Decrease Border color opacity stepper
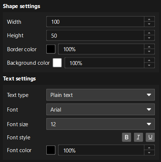 [149, 52]
